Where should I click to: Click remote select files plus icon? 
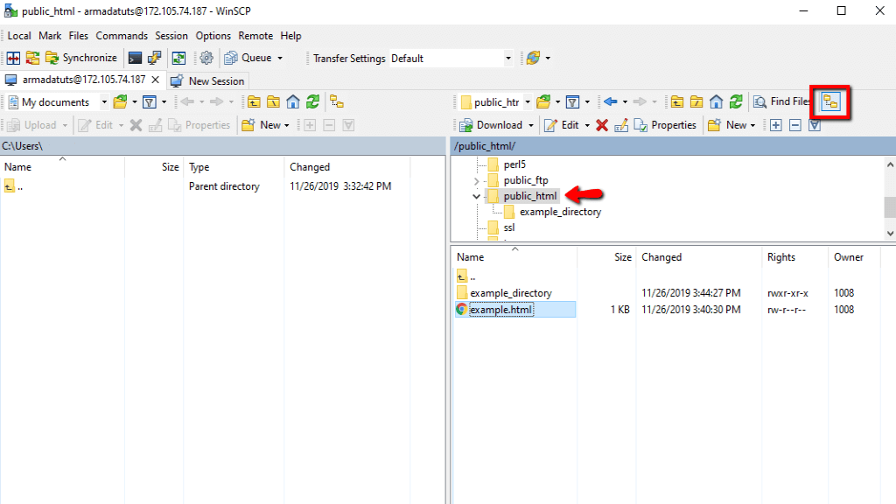[x=775, y=125]
